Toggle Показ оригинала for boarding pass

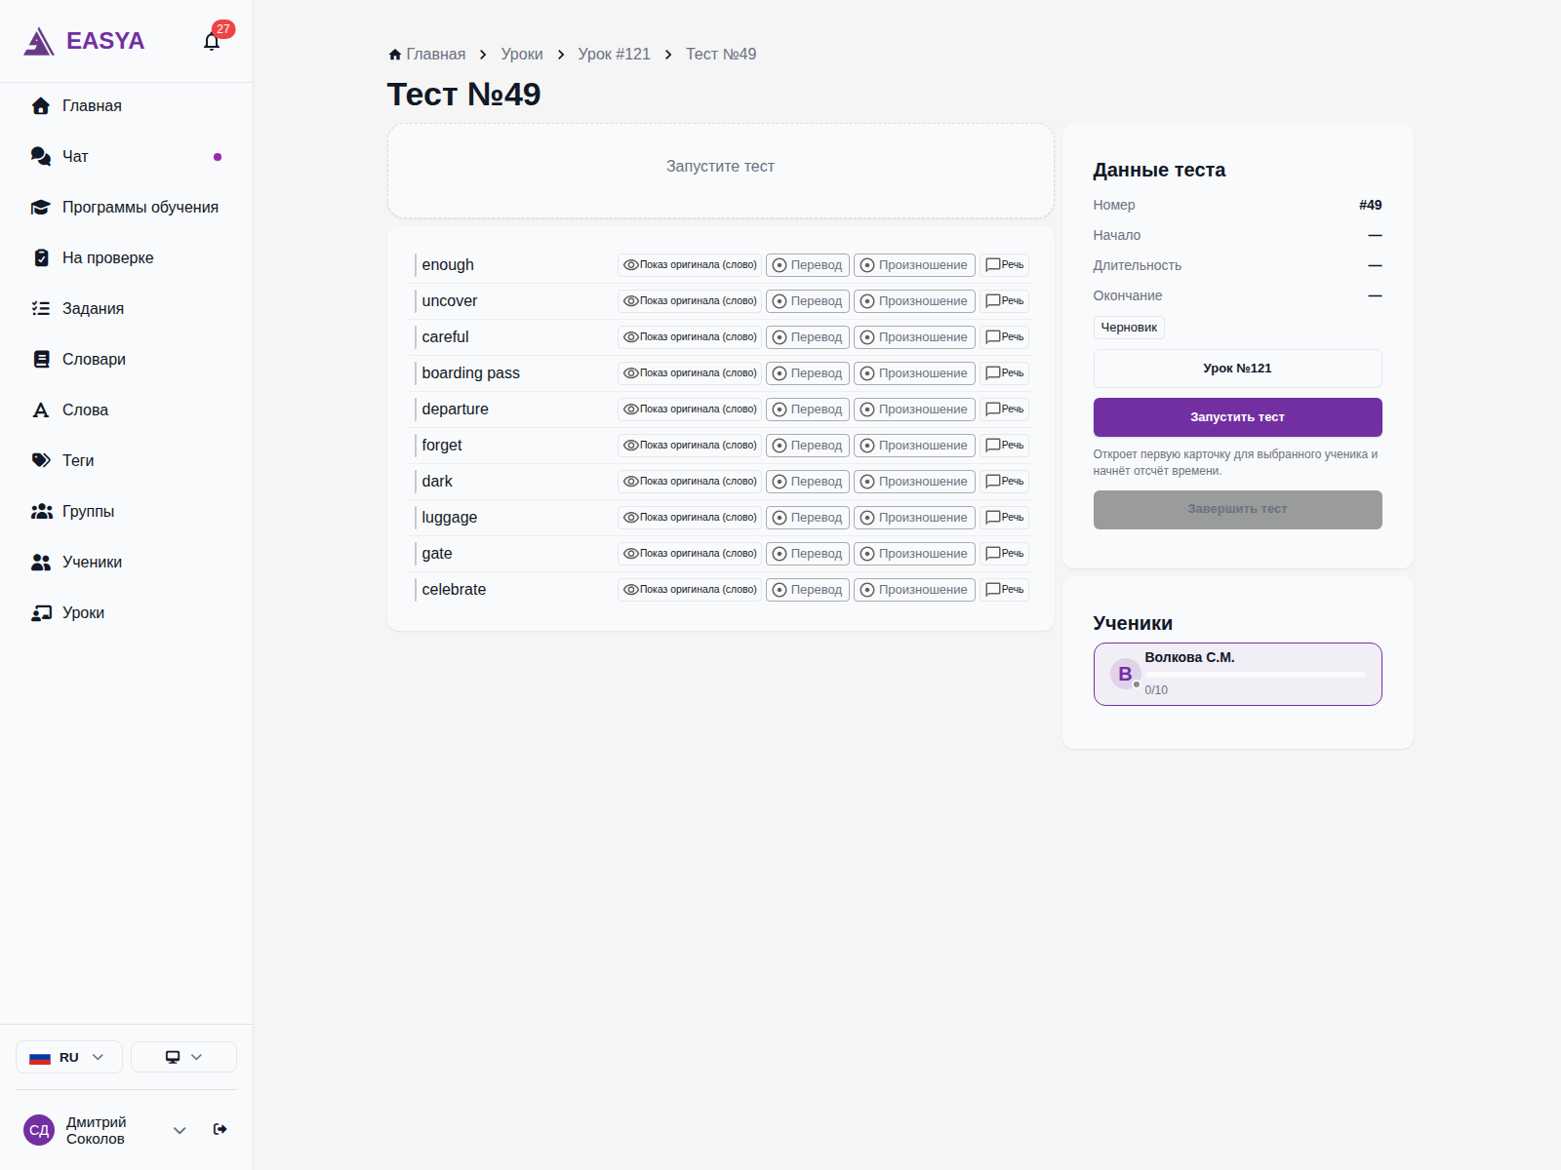(x=690, y=373)
